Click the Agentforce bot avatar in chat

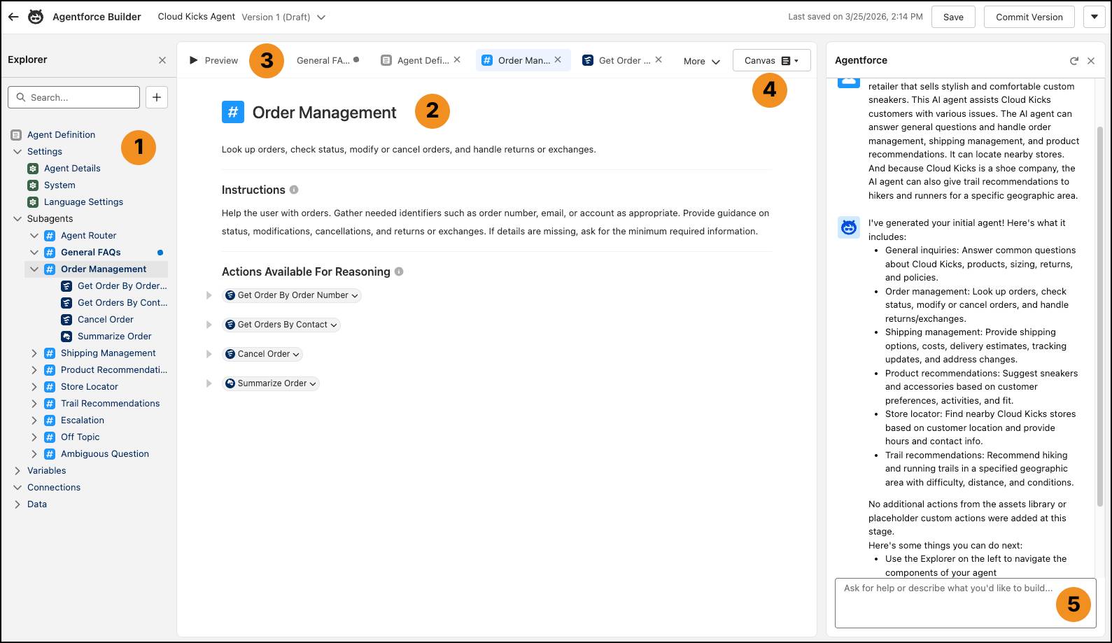(849, 227)
